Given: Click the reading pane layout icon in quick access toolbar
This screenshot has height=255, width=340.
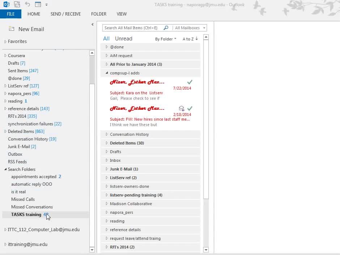Looking at the screenshot, I should click(38, 4).
